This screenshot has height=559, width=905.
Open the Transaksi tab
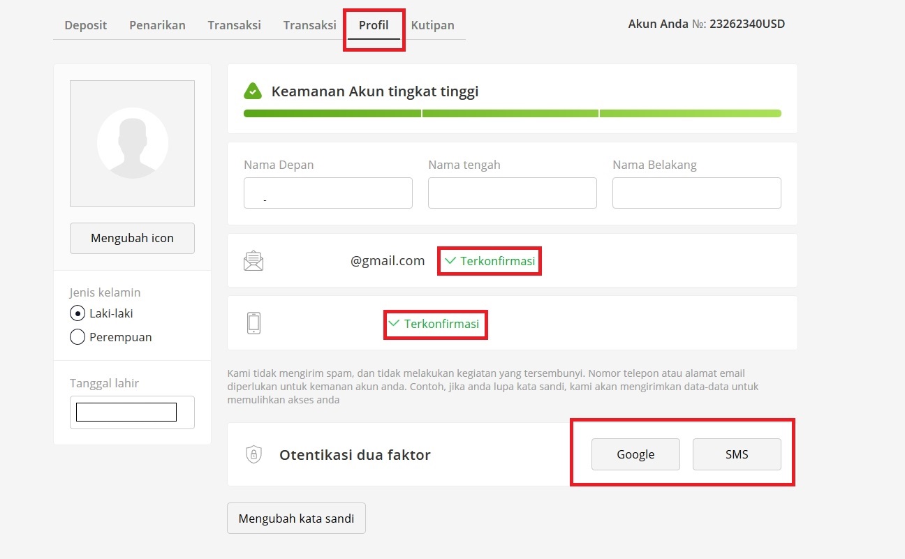click(x=234, y=24)
